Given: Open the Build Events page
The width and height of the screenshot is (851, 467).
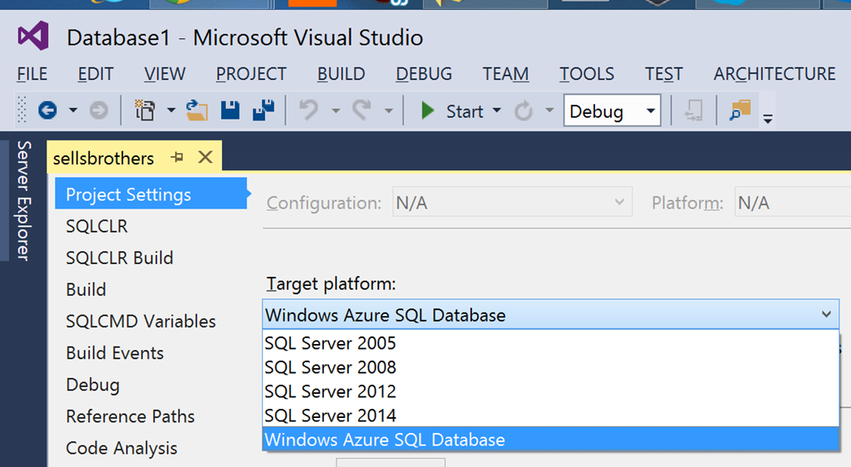Looking at the screenshot, I should [115, 352].
